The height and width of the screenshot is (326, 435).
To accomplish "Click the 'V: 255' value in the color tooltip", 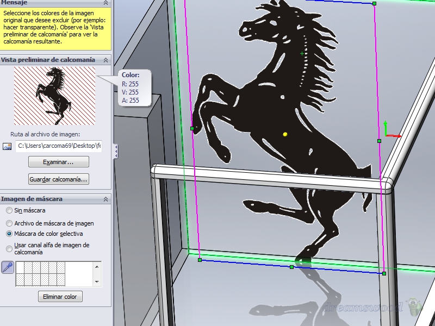I will point(130,92).
